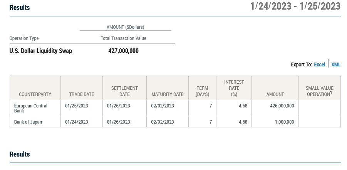Image resolution: width=347 pixels, height=170 pixels.
Task: Select the Bank of Japan counterparty cell
Action: click(35, 122)
